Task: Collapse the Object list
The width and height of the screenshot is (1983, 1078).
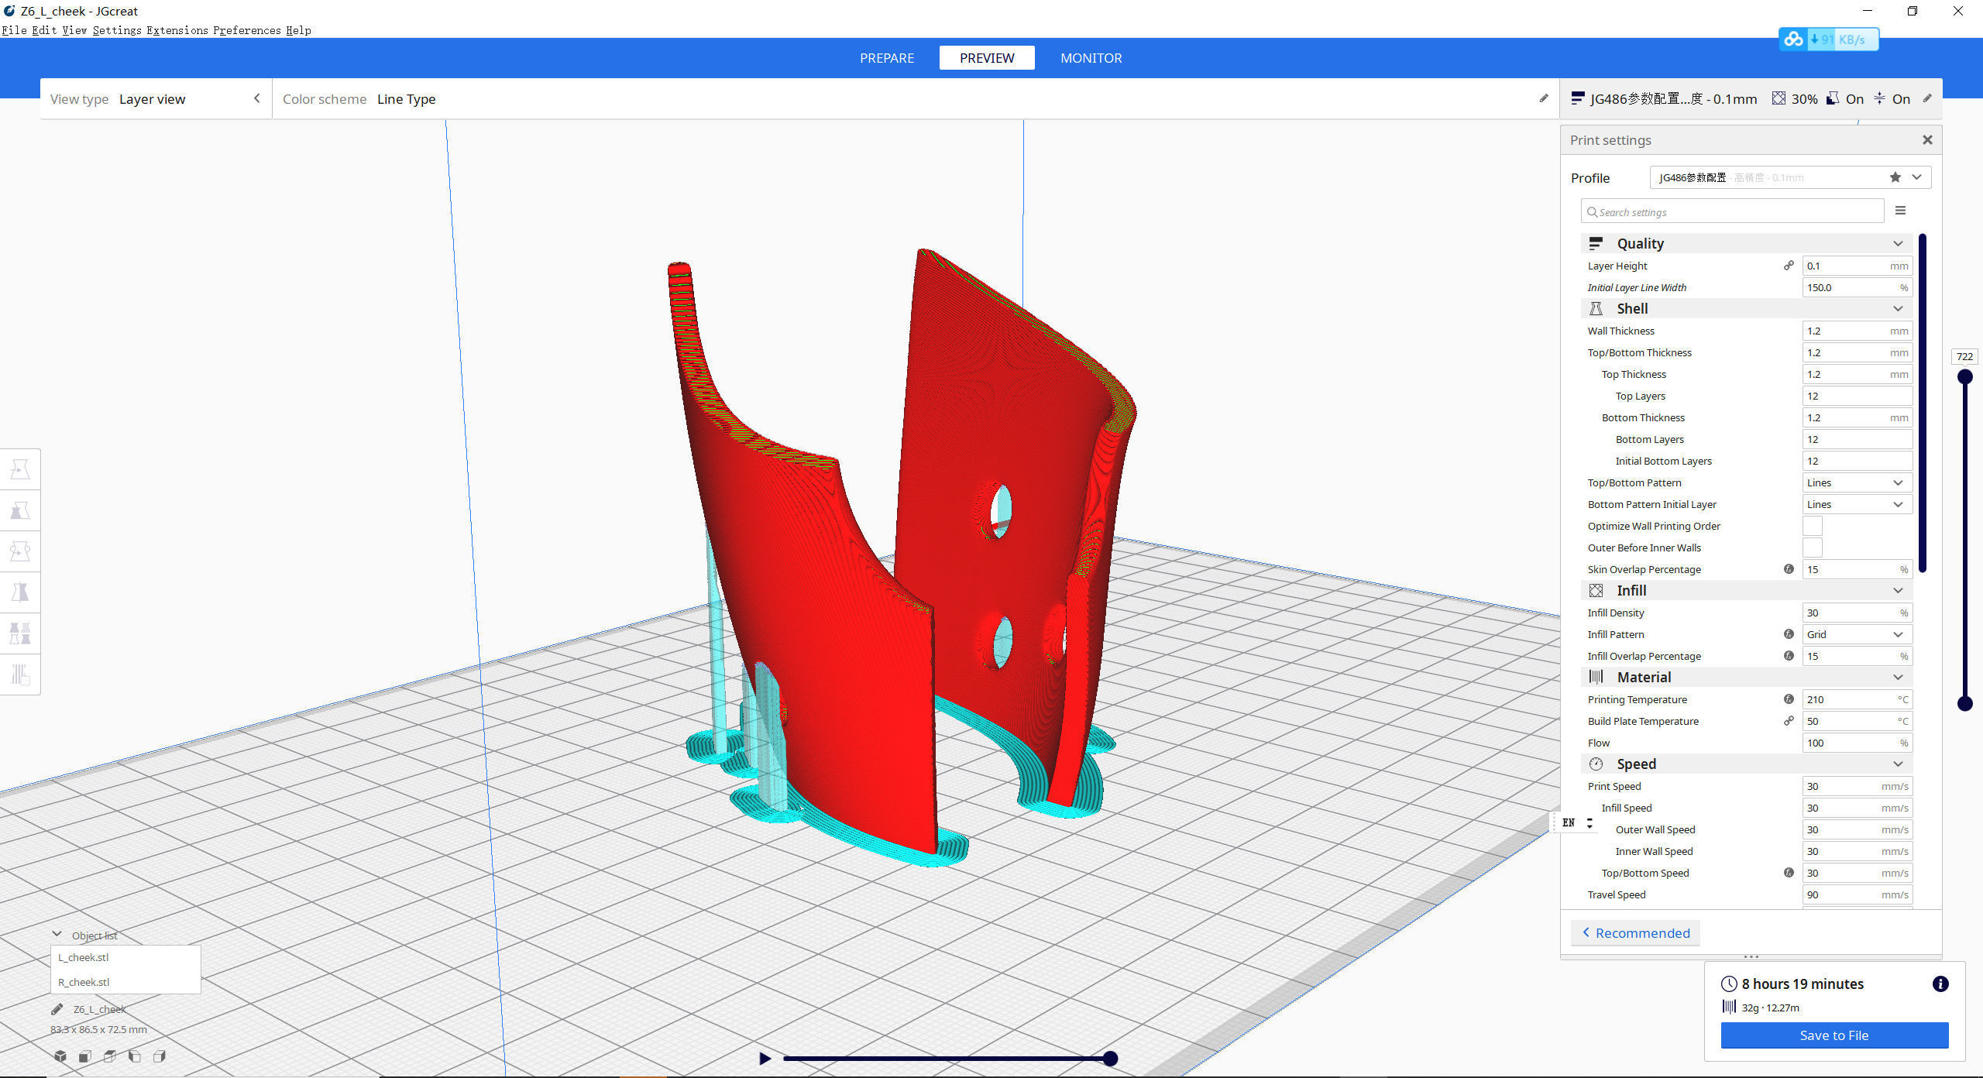Action: [57, 935]
